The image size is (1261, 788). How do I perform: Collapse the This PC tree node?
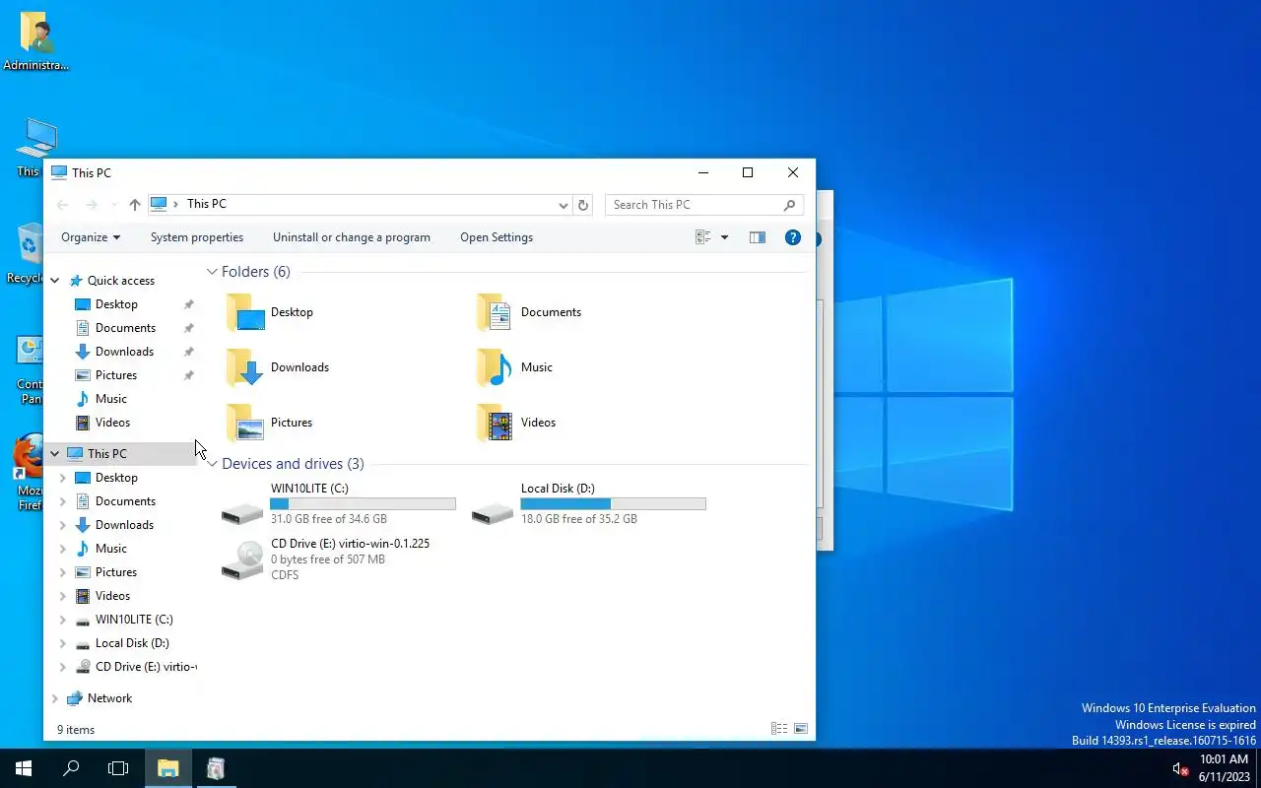click(55, 454)
